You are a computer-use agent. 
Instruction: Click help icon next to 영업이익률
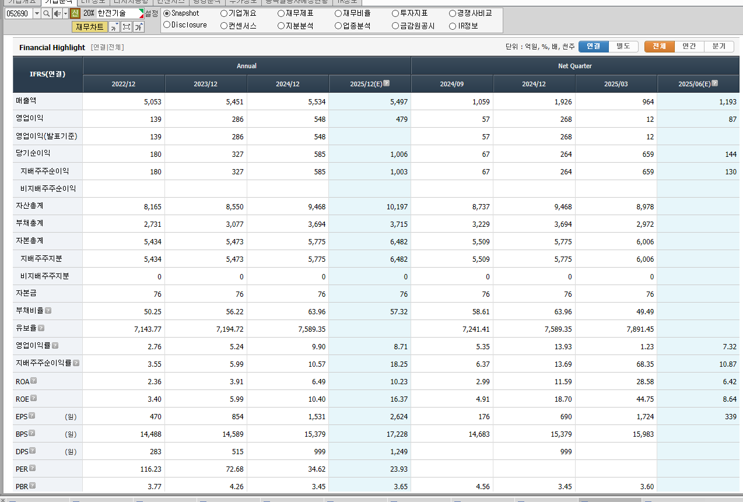(55, 346)
